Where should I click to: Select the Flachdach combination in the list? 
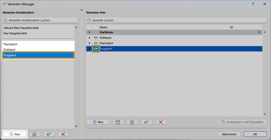pyautogui.click(x=10, y=44)
